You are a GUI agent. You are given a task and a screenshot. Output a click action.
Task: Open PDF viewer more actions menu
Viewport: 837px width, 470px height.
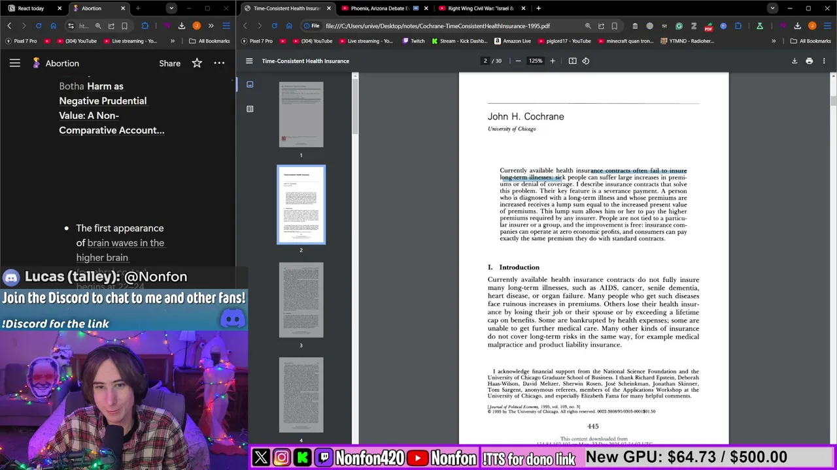click(x=824, y=61)
